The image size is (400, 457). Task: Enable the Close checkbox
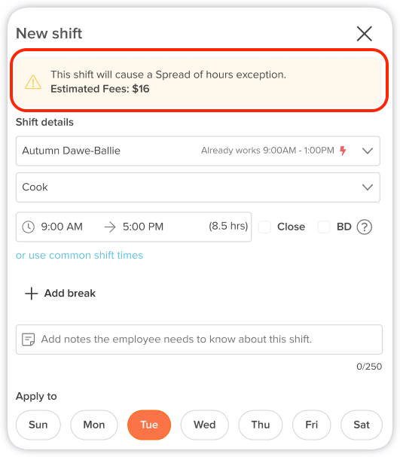(x=264, y=227)
